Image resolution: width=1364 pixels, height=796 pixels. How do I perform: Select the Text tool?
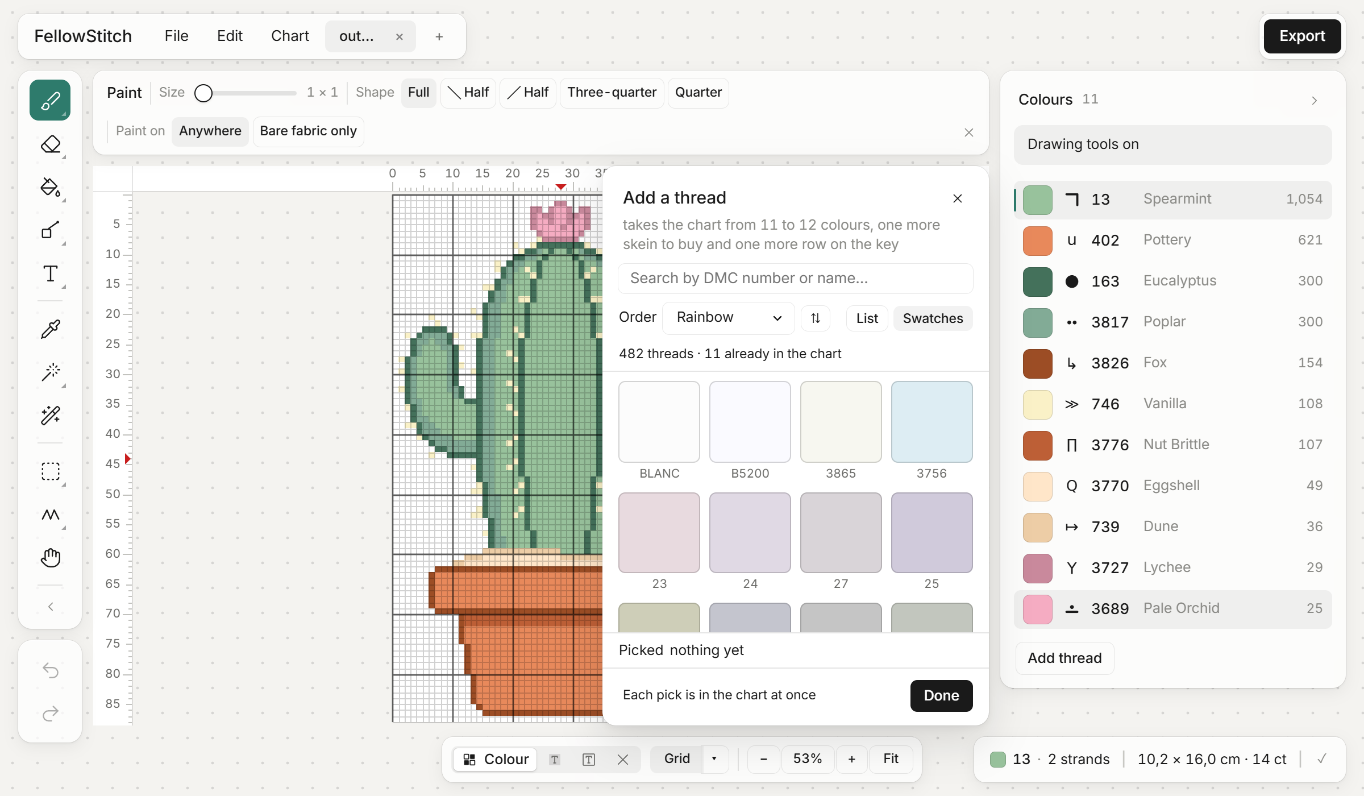pos(50,273)
